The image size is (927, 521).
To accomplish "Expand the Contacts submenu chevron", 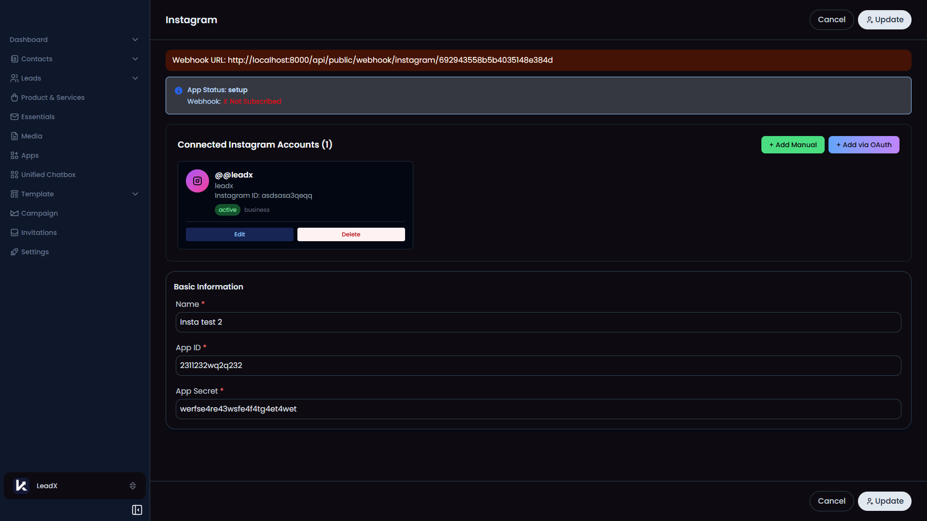I will coord(135,59).
